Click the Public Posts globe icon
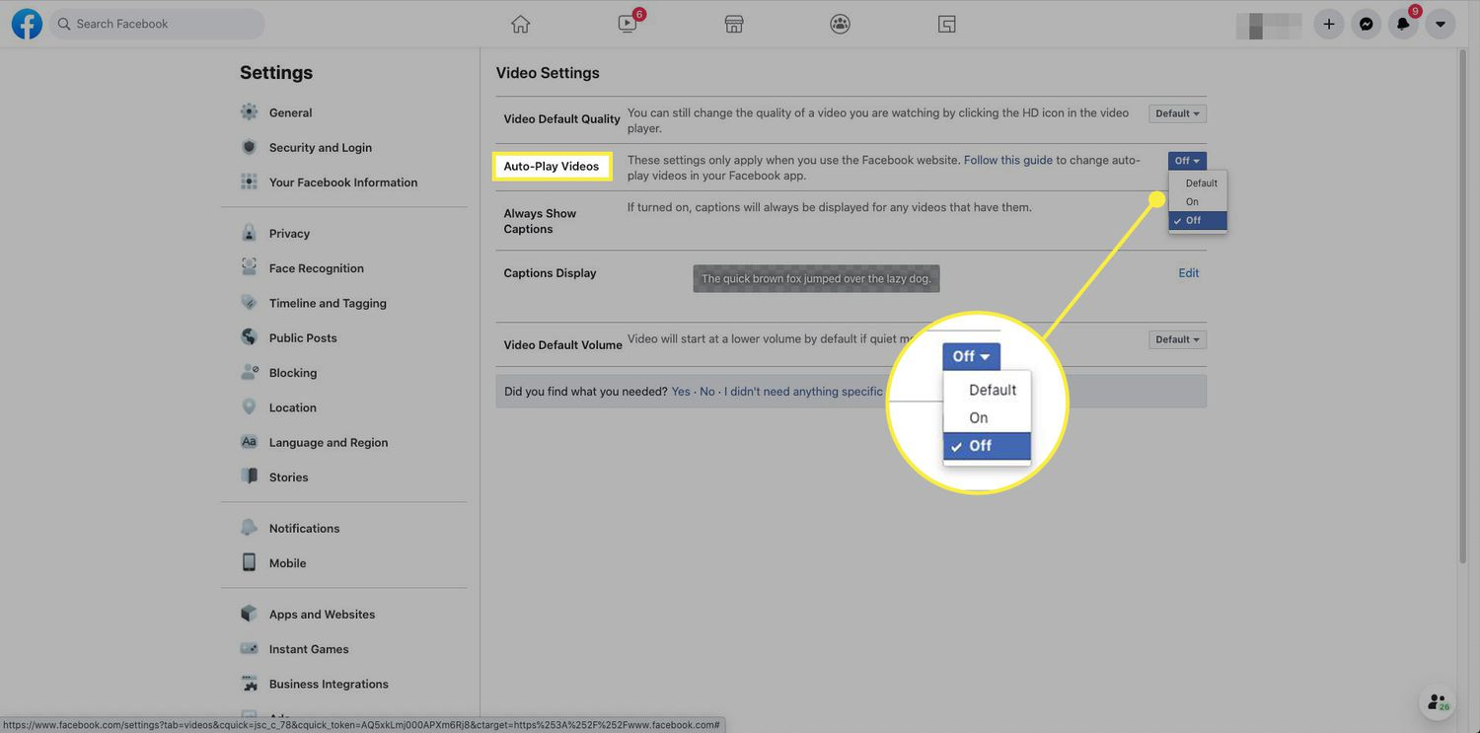This screenshot has width=1480, height=733. coord(250,336)
